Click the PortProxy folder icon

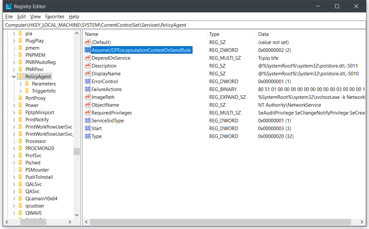click(21, 98)
